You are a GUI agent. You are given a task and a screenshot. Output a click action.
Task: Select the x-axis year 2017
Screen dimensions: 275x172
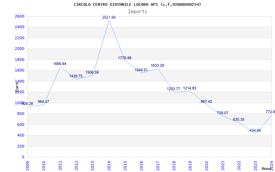point(158,166)
